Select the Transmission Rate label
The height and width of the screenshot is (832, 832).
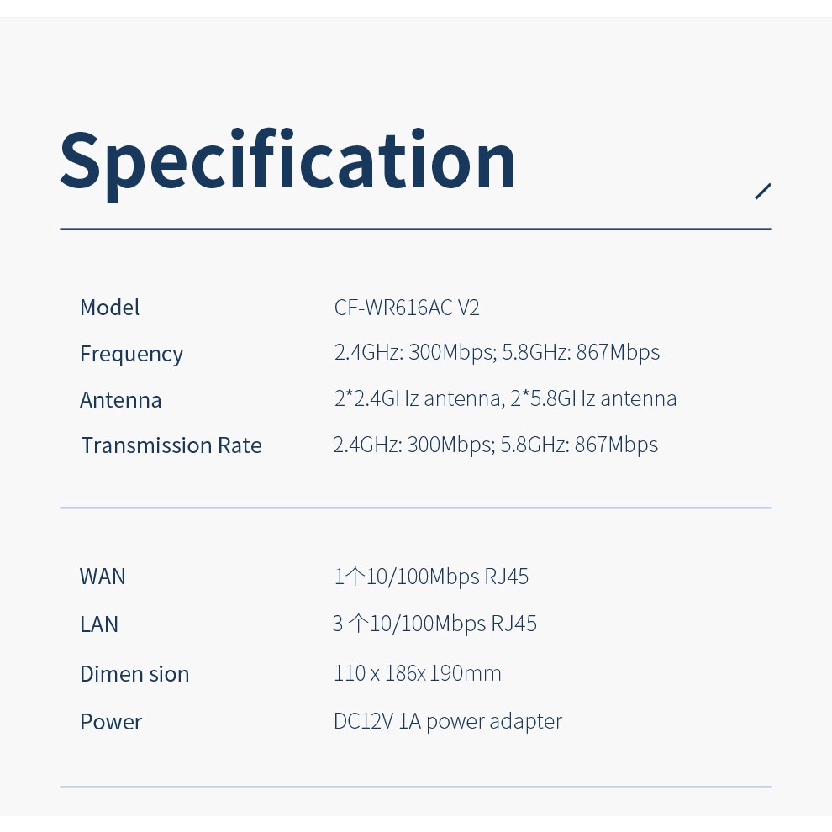click(x=171, y=445)
